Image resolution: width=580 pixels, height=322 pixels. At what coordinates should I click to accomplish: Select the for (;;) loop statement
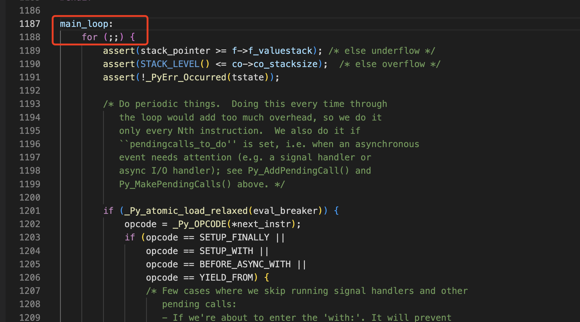[108, 37]
